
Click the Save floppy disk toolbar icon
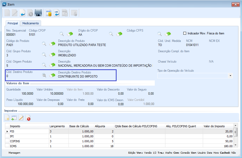38,13
